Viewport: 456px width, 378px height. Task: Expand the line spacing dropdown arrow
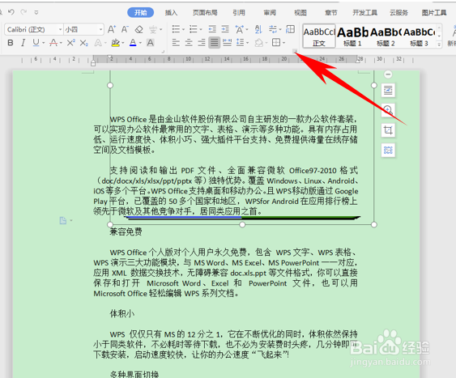[x=248, y=43]
